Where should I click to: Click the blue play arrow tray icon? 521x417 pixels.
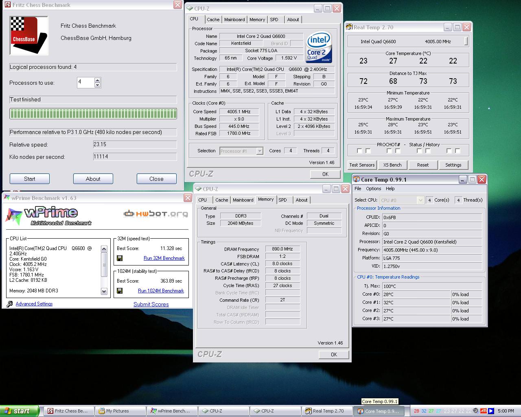pos(491,411)
